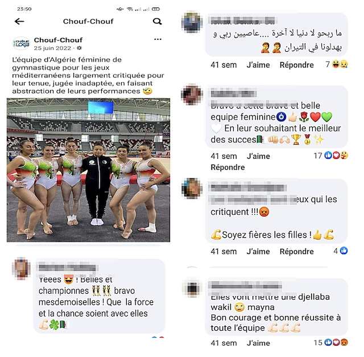Image resolution: width=364 pixels, height=357 pixels.
Task: Open the gymnastics team photo
Action: click(x=88, y=170)
